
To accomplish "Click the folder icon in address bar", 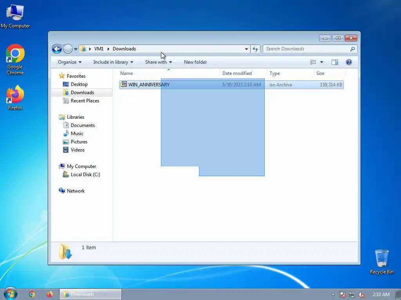I will 83,49.
